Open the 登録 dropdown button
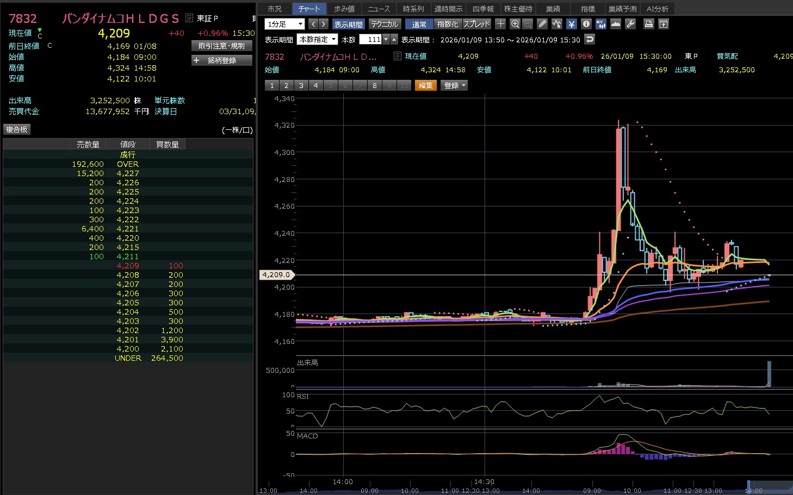The image size is (793, 495). tap(455, 85)
